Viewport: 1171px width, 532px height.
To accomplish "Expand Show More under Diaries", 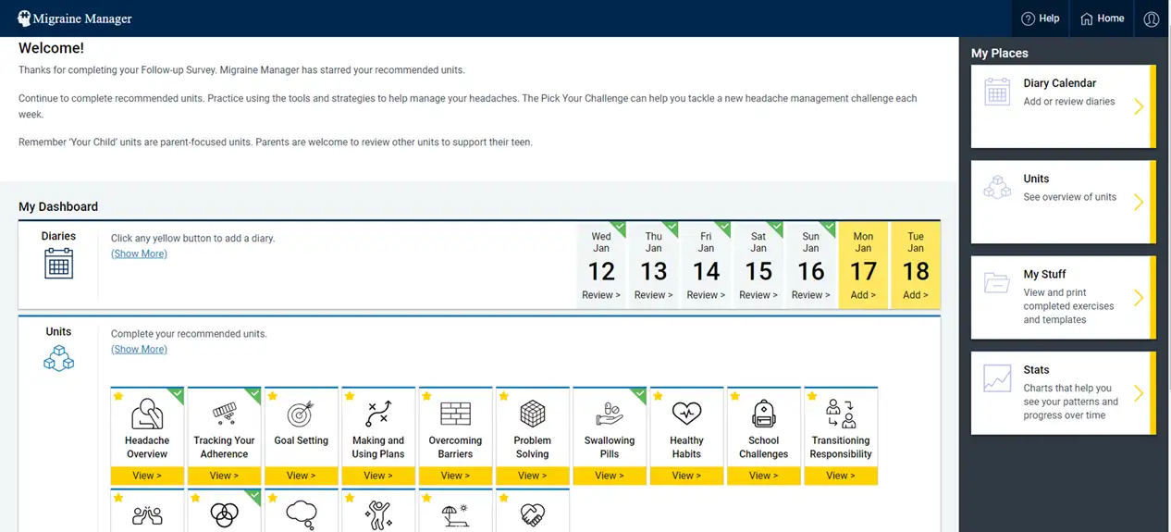I will 139,254.
